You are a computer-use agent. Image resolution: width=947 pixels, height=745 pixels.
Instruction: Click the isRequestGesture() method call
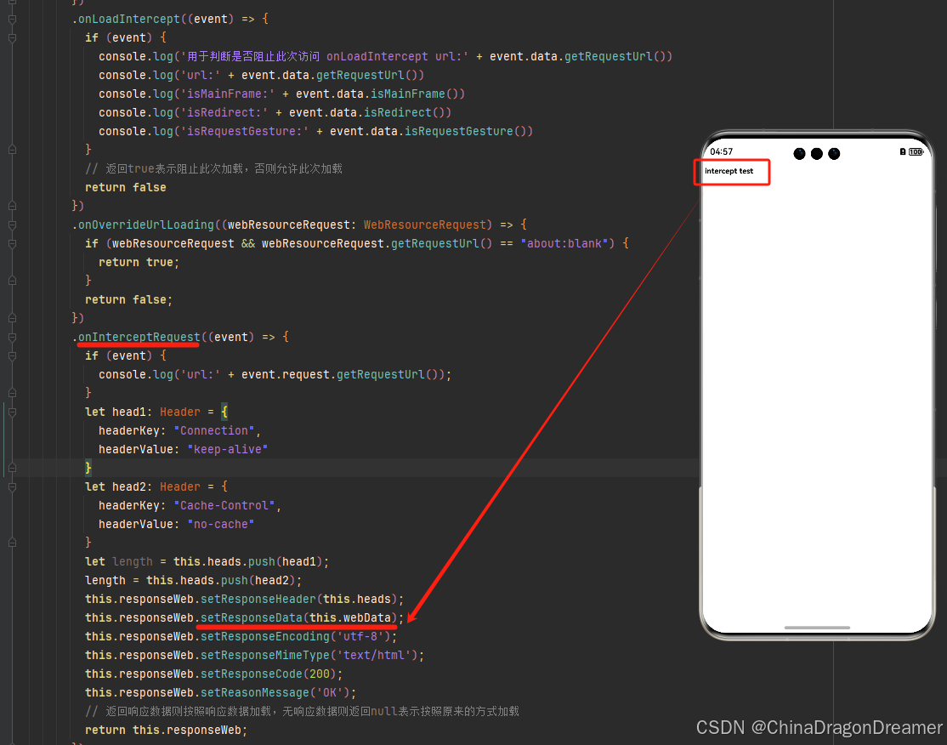[x=468, y=131]
